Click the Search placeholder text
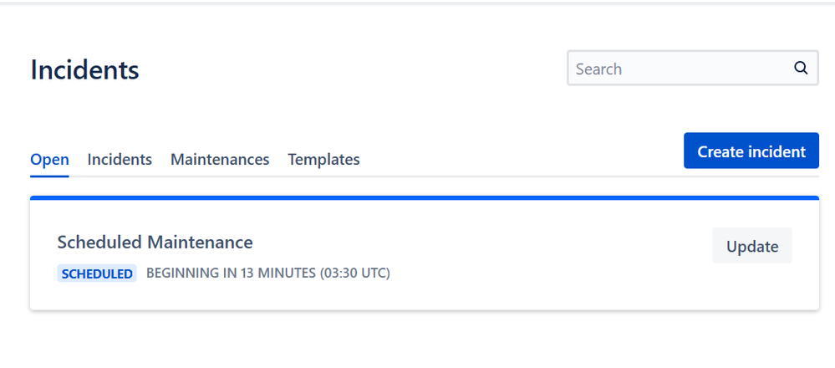835x368 pixels. point(598,69)
